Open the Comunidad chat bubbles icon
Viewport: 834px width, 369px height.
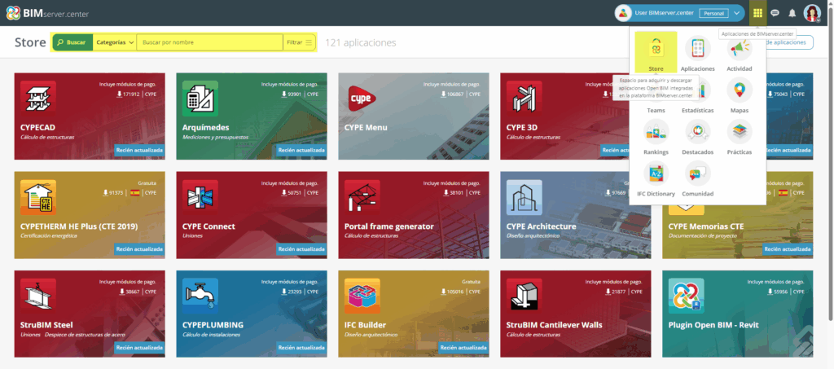[698, 174]
